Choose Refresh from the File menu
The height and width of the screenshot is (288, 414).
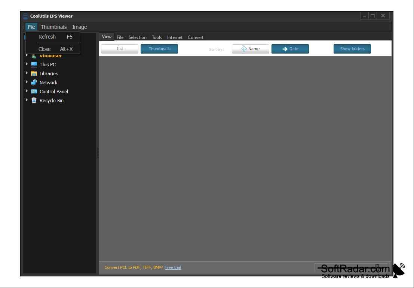pyautogui.click(x=53, y=37)
